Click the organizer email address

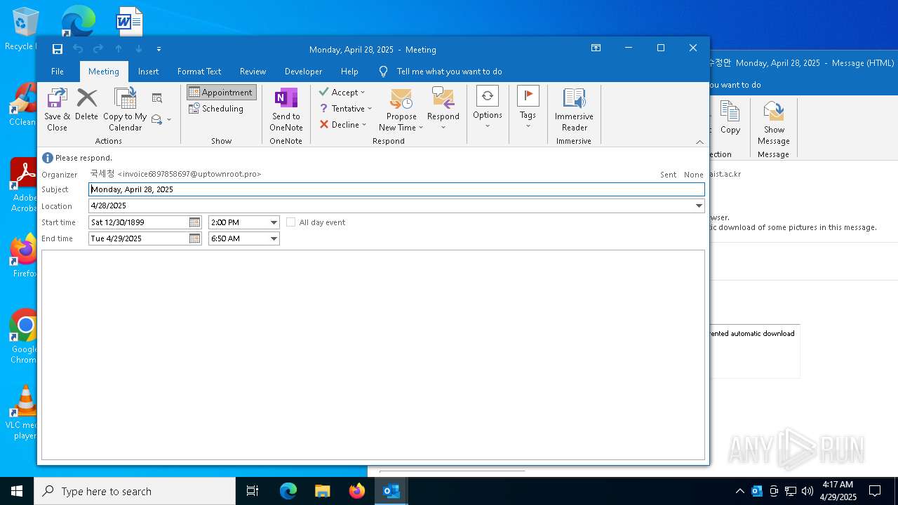point(189,174)
